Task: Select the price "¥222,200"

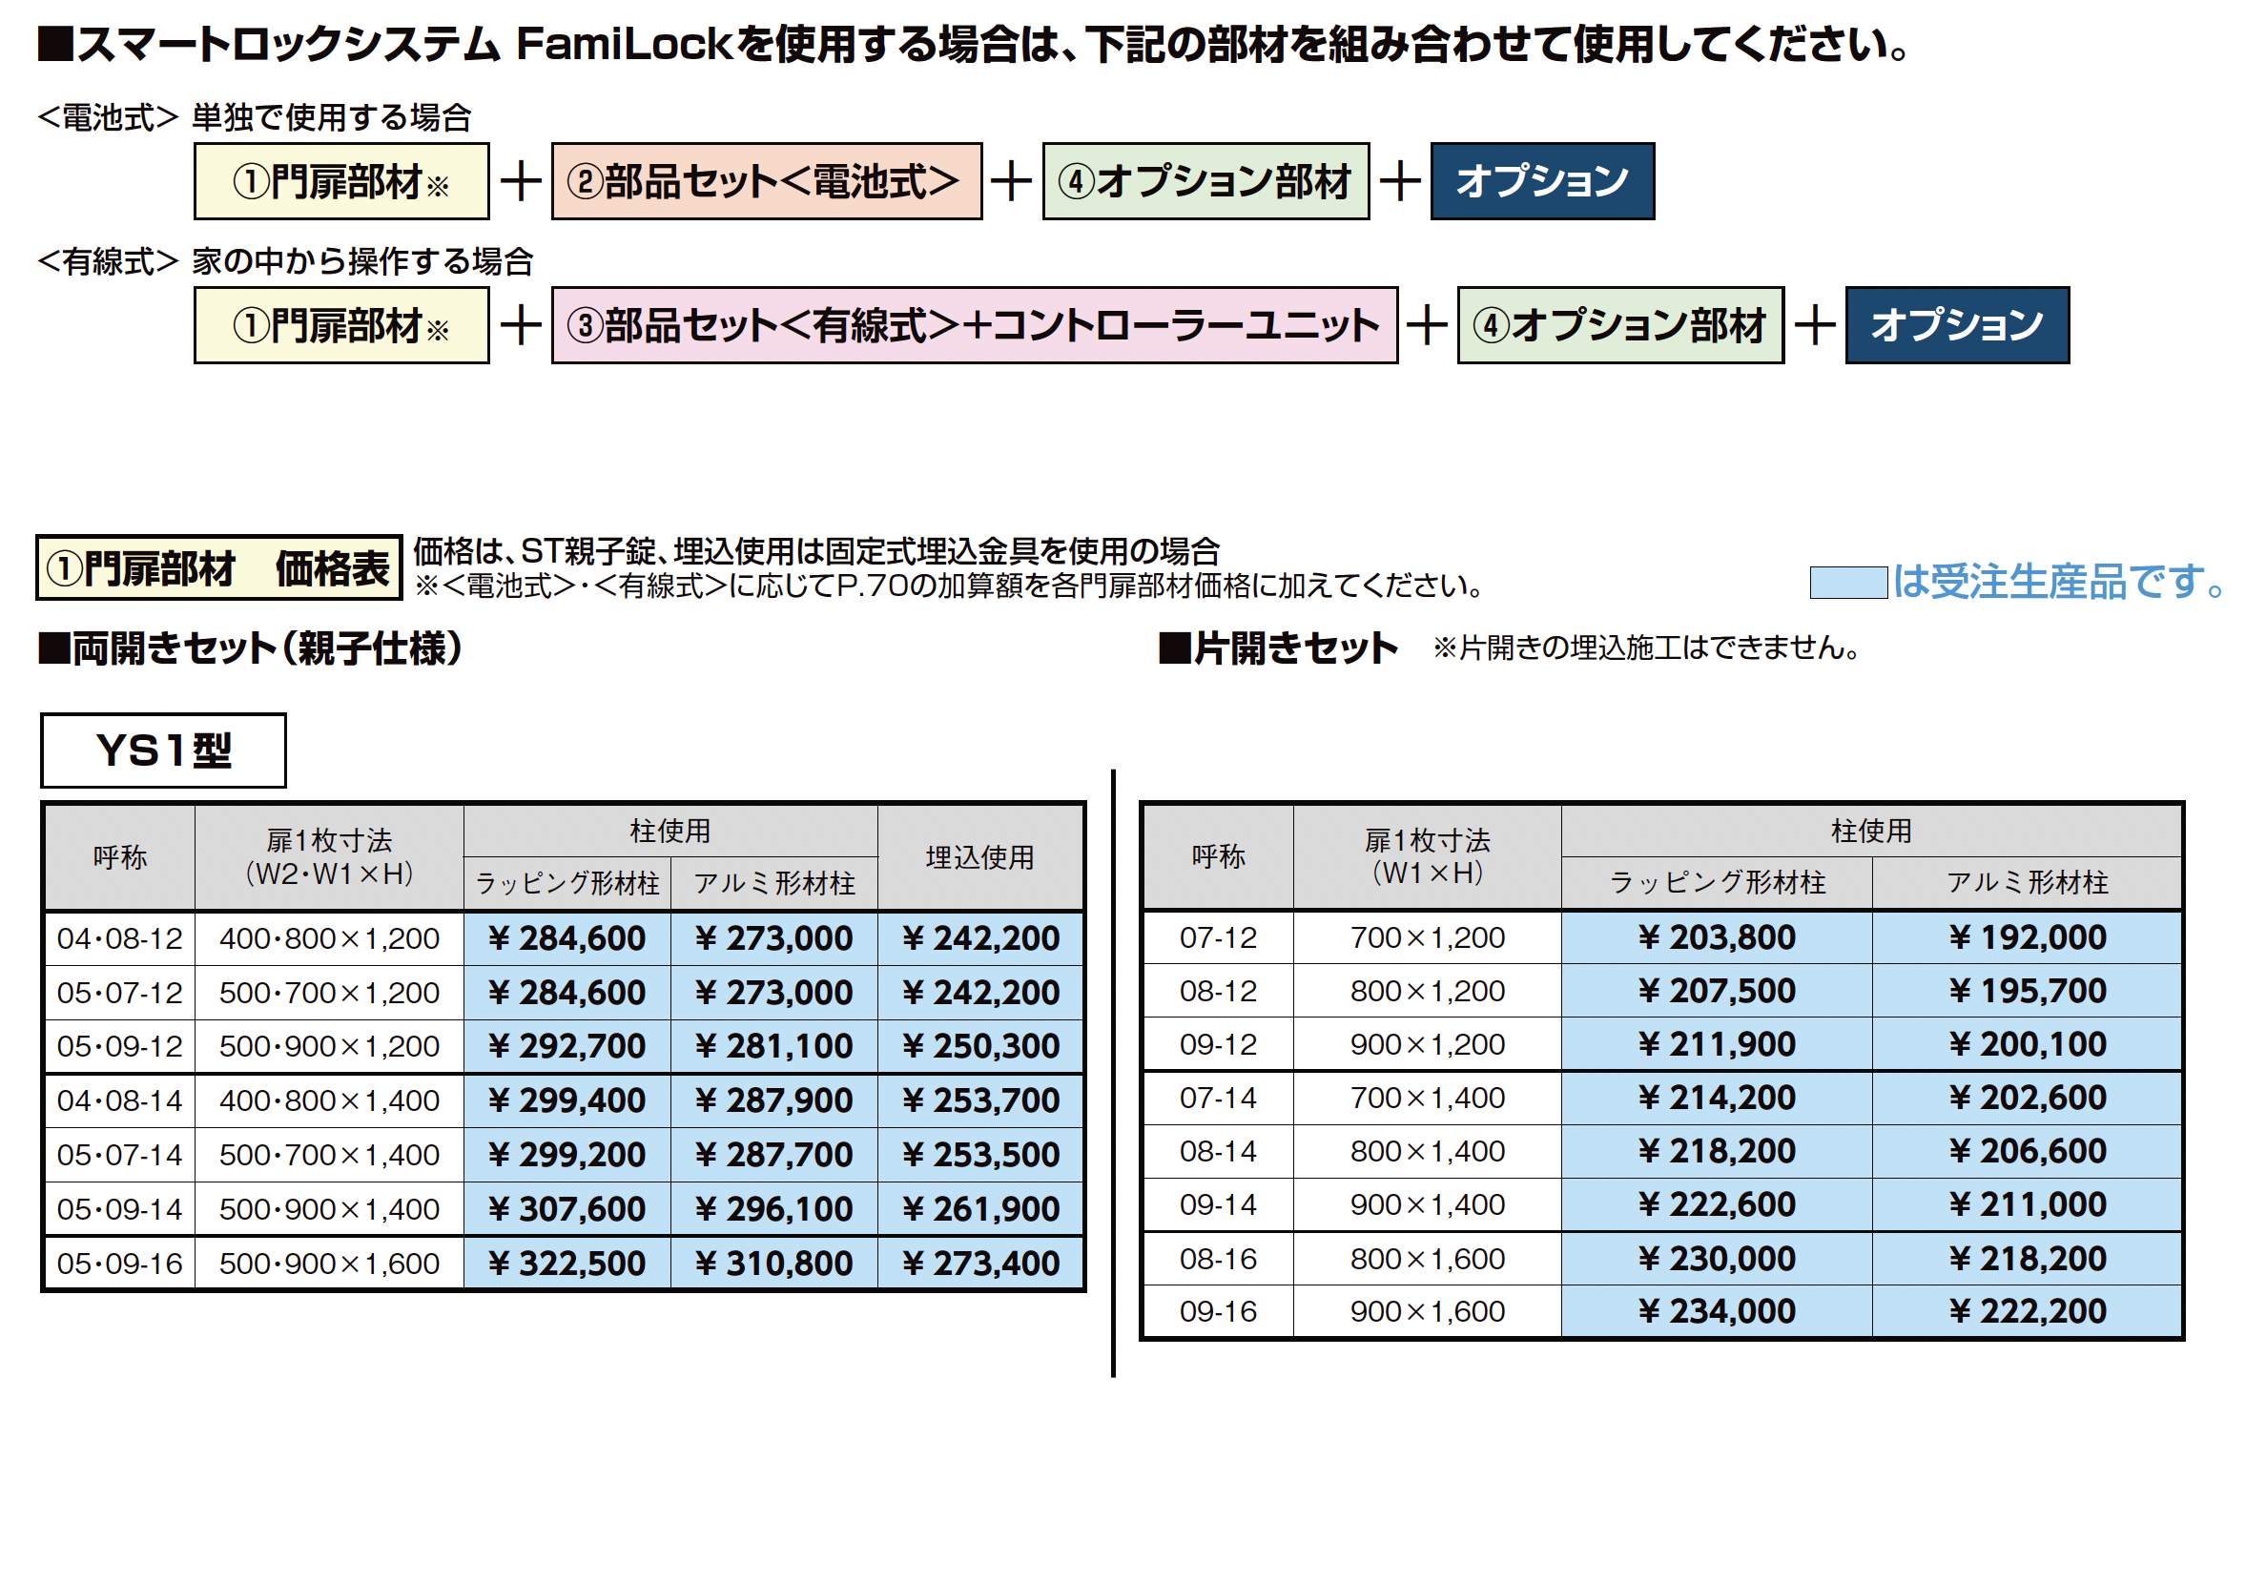Action: click(x=2028, y=1311)
